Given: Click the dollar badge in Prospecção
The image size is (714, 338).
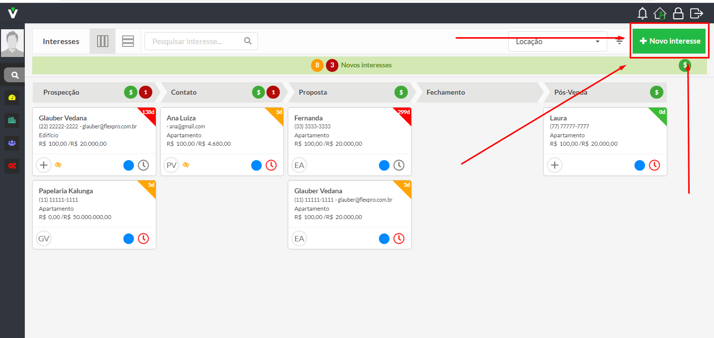Looking at the screenshot, I should tap(130, 92).
